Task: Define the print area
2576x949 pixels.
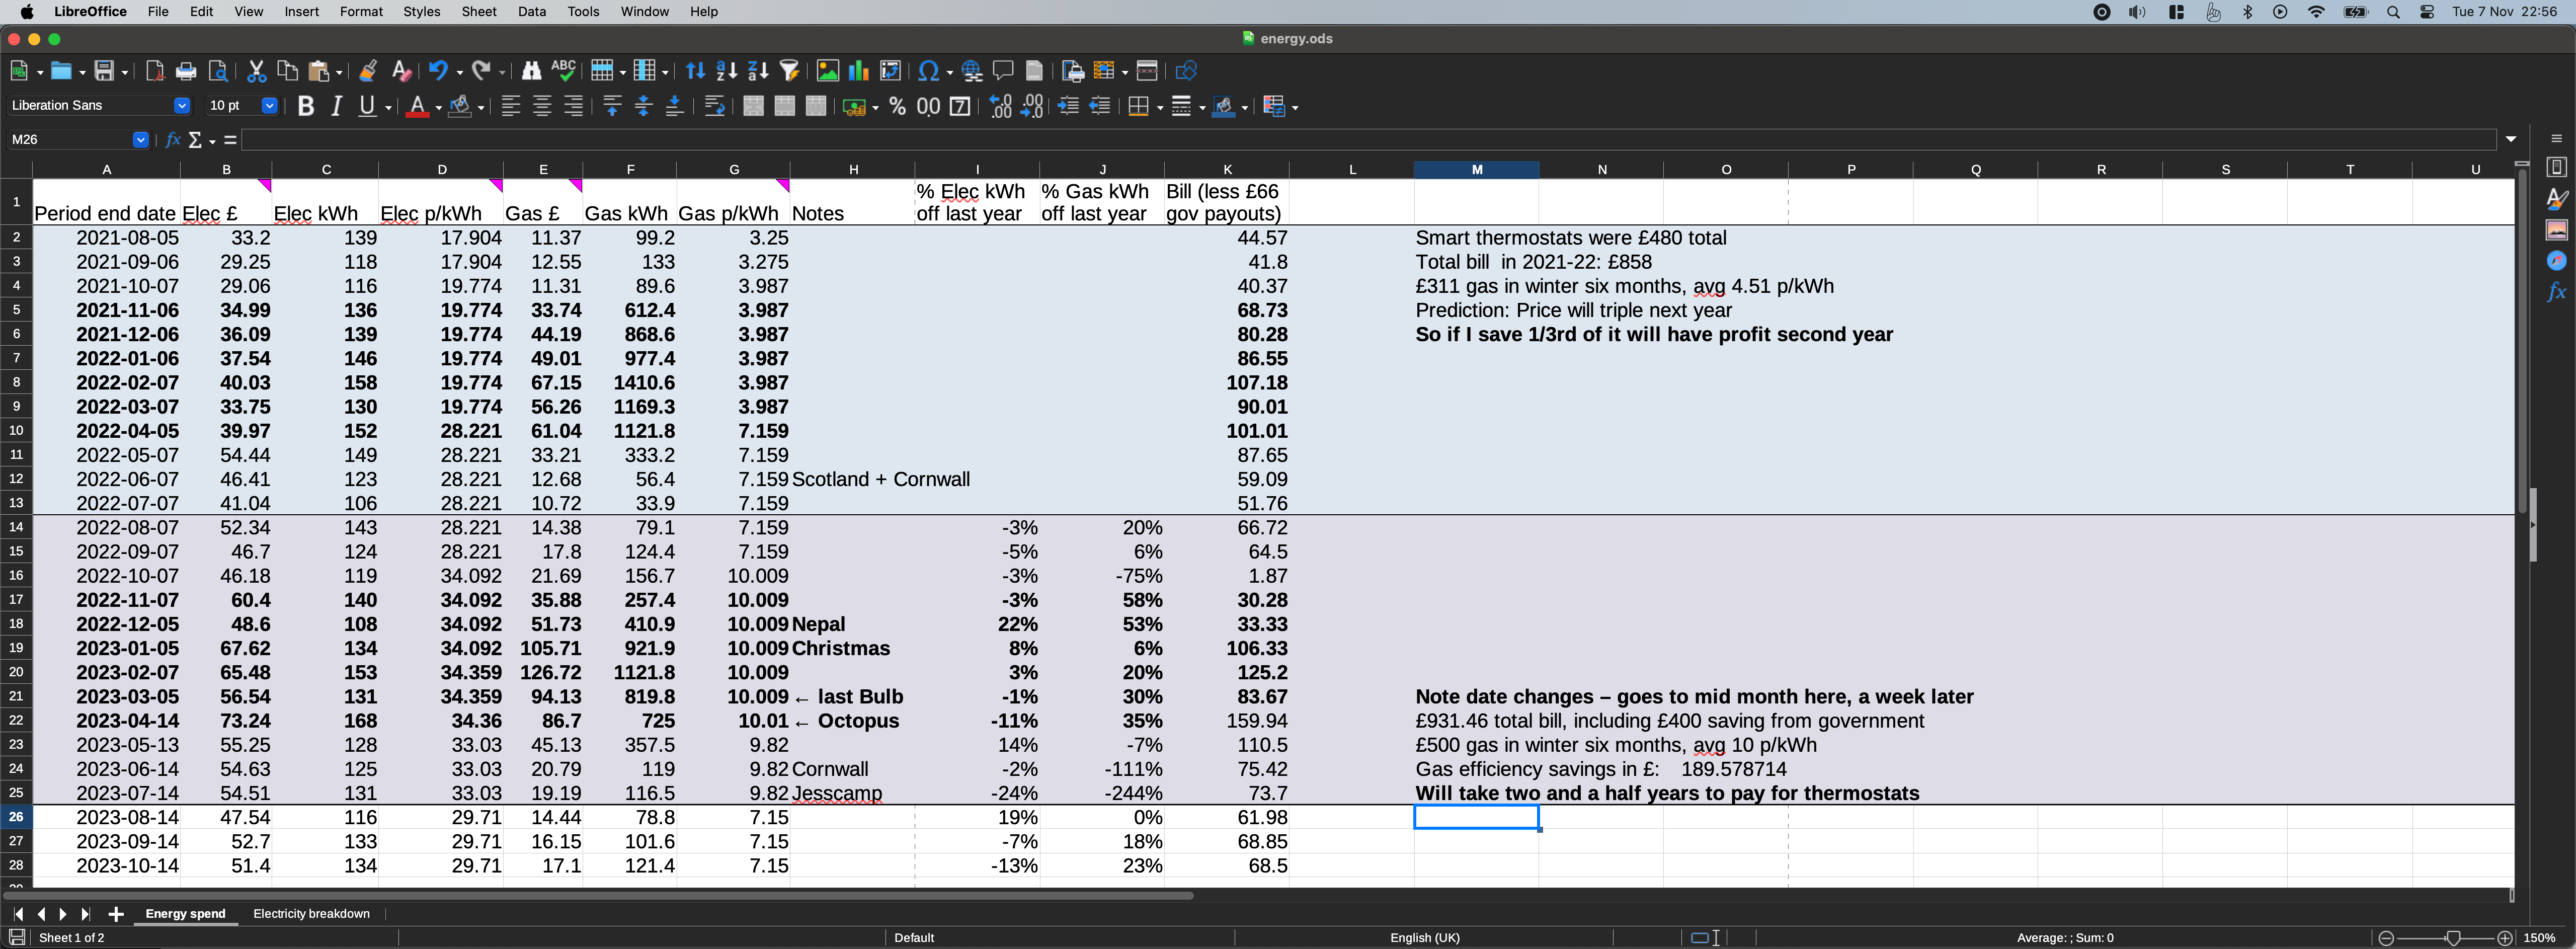Action: click(1073, 71)
